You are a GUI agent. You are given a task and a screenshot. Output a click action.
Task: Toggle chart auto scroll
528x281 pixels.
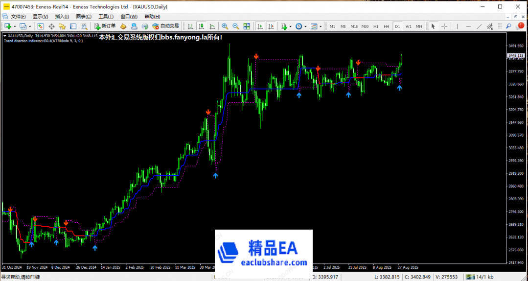click(x=260, y=26)
